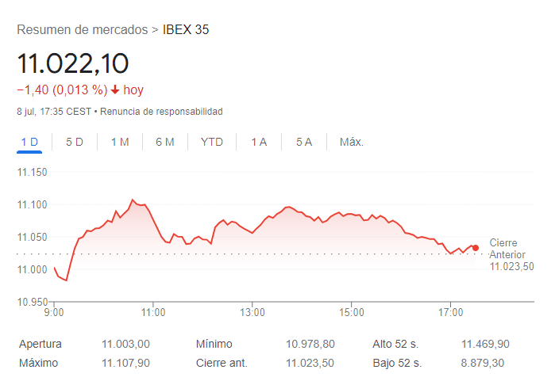Screen dimensions: 555x381
Task: Click the IBEX 35 breadcrumb title
Action: 186,30
